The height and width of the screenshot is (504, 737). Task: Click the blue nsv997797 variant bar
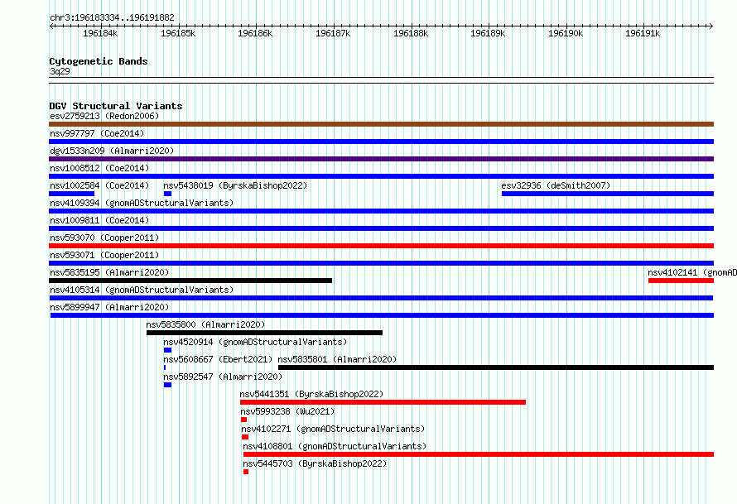(381, 142)
